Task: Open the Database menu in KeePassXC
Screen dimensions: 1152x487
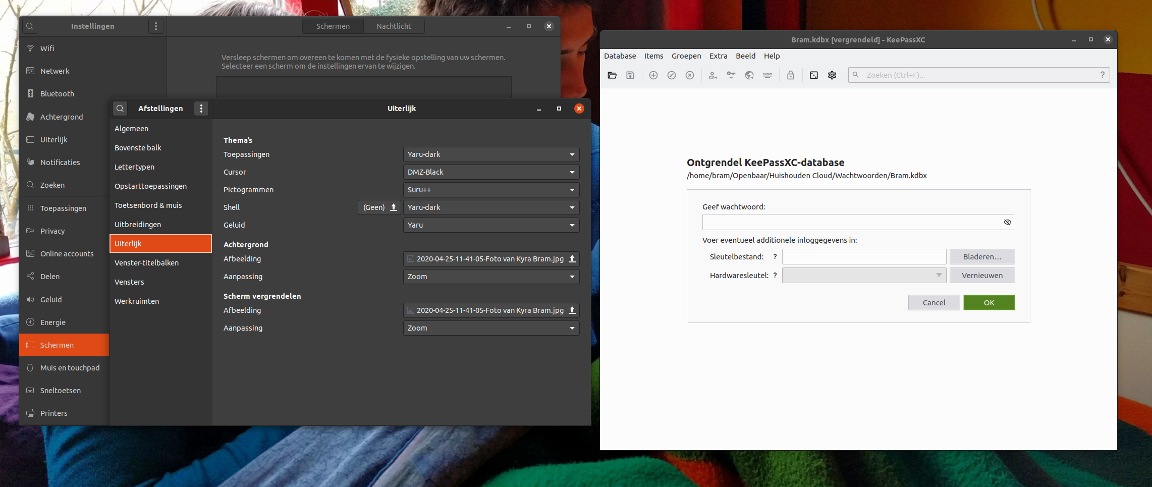Action: point(620,56)
